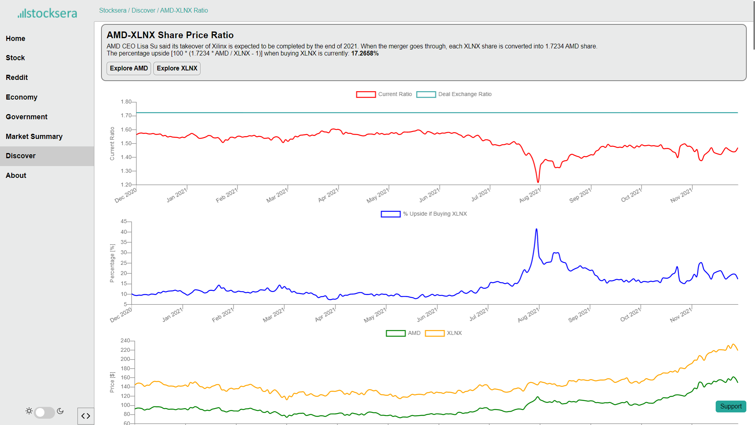755x425 pixels.
Task: Click the moon dark-mode icon
Action: (x=60, y=411)
